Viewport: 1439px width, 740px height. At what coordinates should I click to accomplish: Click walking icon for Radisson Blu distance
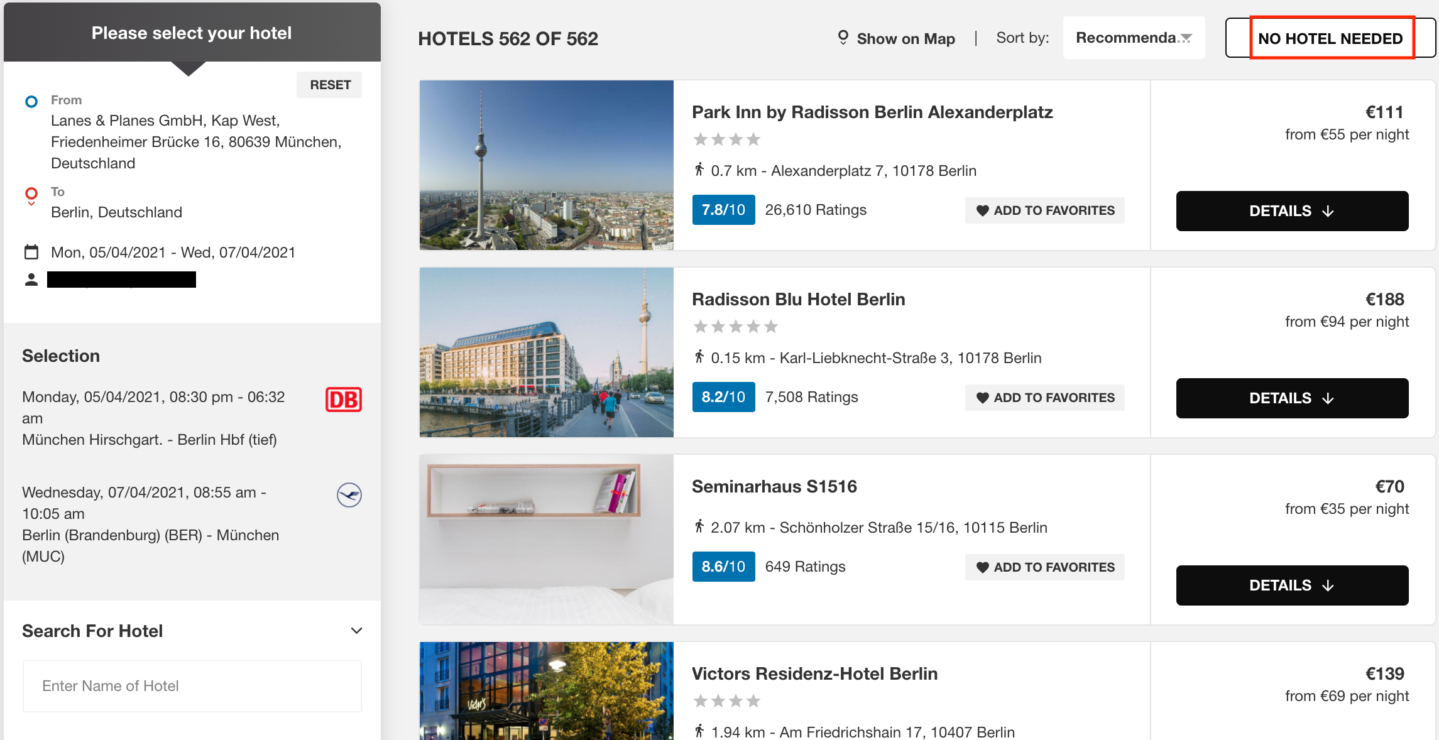(x=699, y=357)
